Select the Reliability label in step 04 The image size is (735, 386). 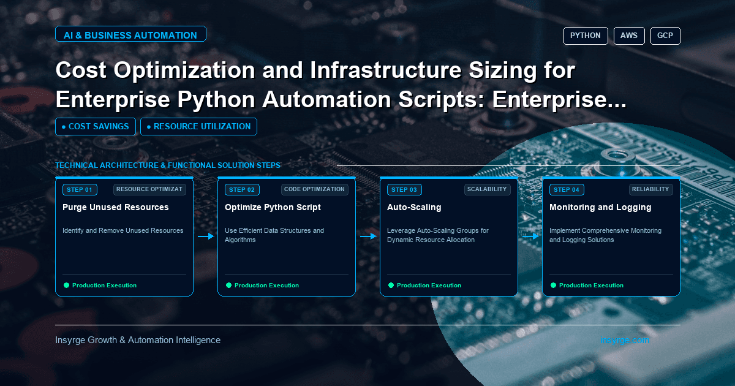pyautogui.click(x=651, y=189)
